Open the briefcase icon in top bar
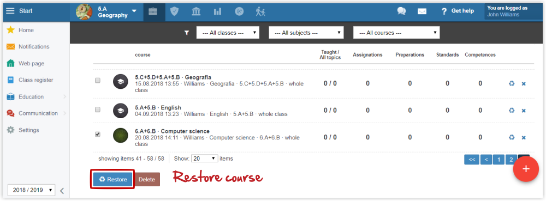 pyautogui.click(x=153, y=11)
